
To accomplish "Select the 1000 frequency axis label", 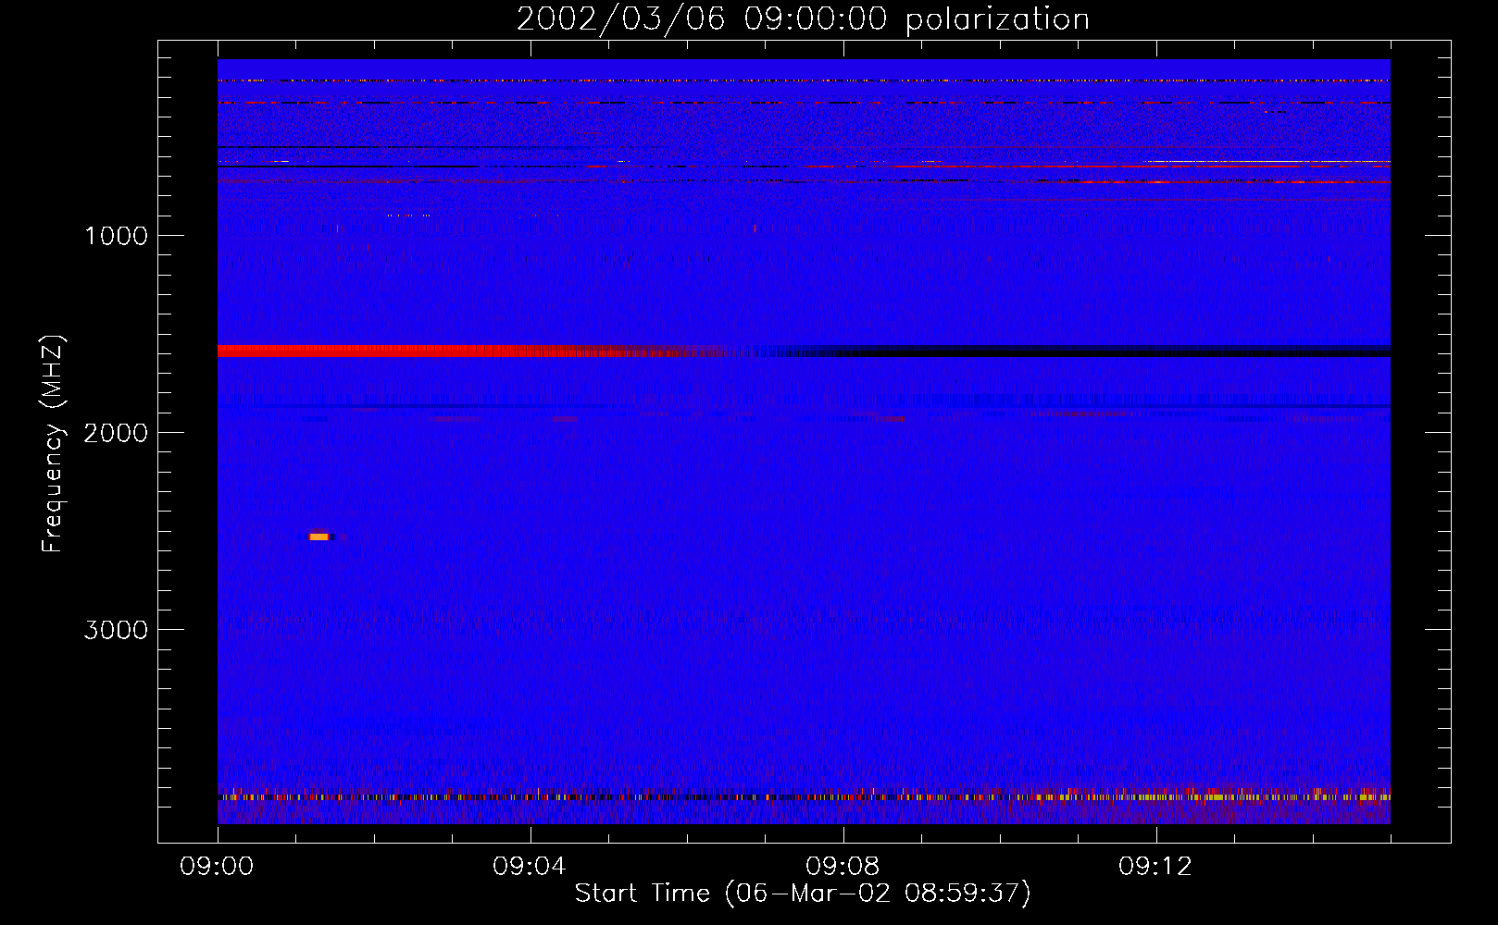I will coord(116,236).
